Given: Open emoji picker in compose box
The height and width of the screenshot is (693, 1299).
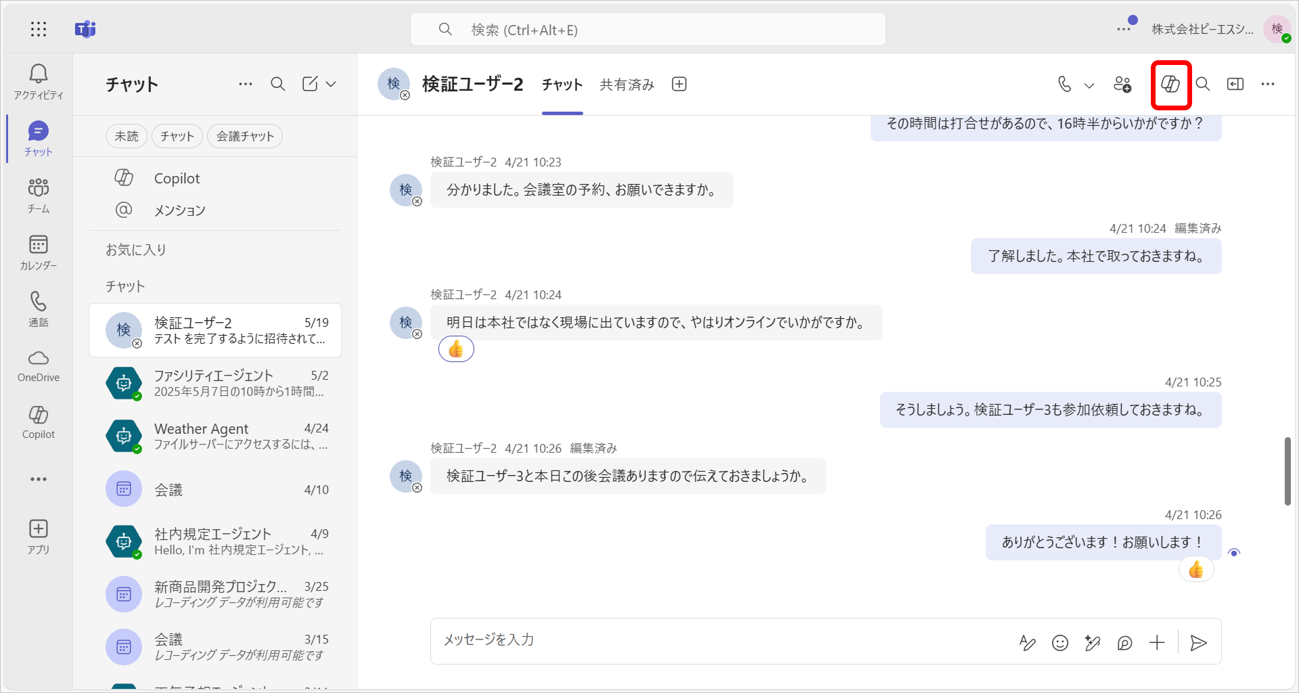Looking at the screenshot, I should [x=1060, y=642].
